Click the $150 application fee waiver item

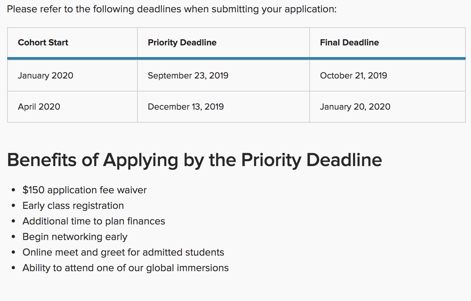point(84,190)
